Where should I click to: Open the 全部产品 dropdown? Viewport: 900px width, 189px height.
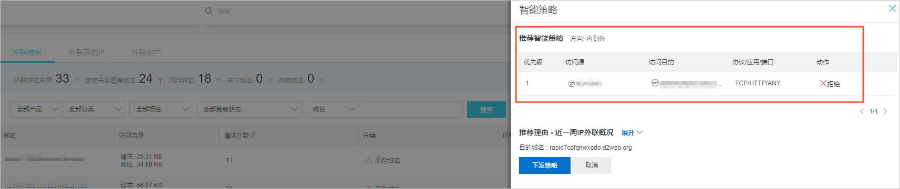point(36,109)
